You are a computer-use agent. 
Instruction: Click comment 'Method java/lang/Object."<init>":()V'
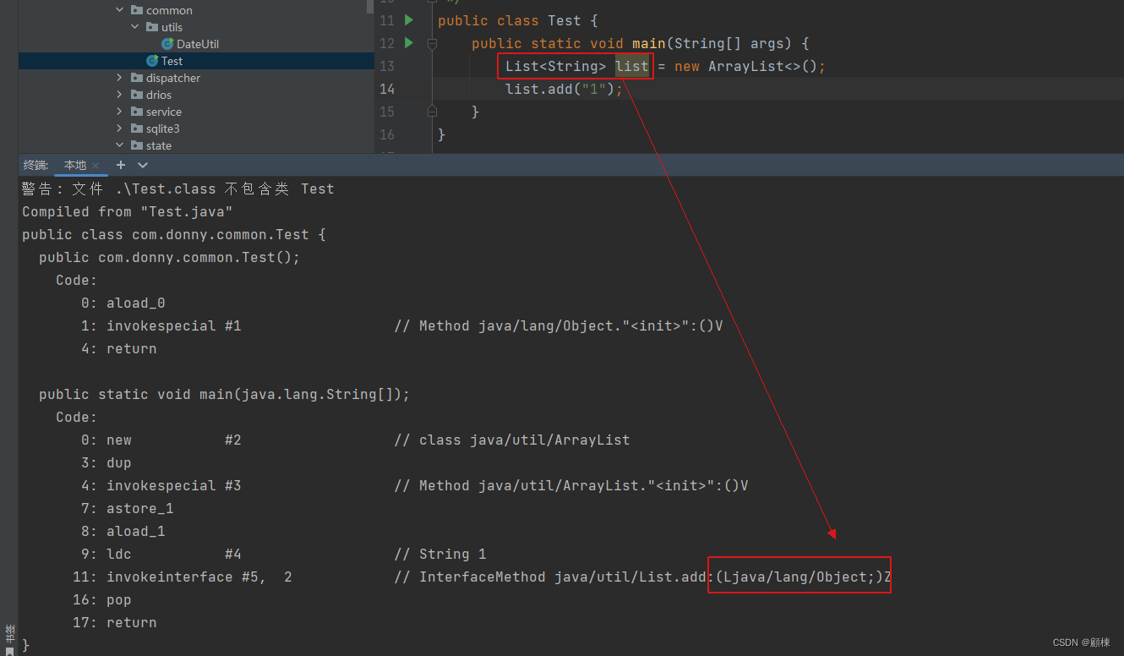(x=570, y=325)
